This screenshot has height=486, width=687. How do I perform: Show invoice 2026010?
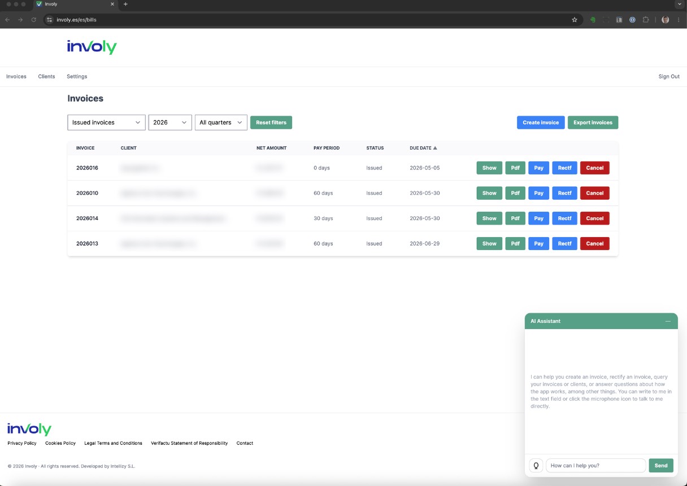tap(489, 193)
